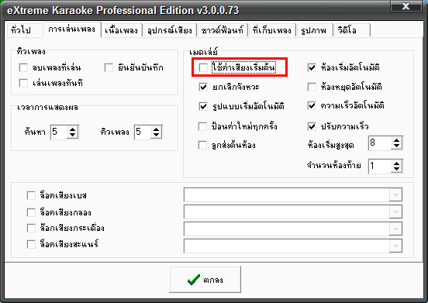This screenshot has width=428, height=303.
Task: Increase คิวเพลง display time value
Action: (x=156, y=129)
